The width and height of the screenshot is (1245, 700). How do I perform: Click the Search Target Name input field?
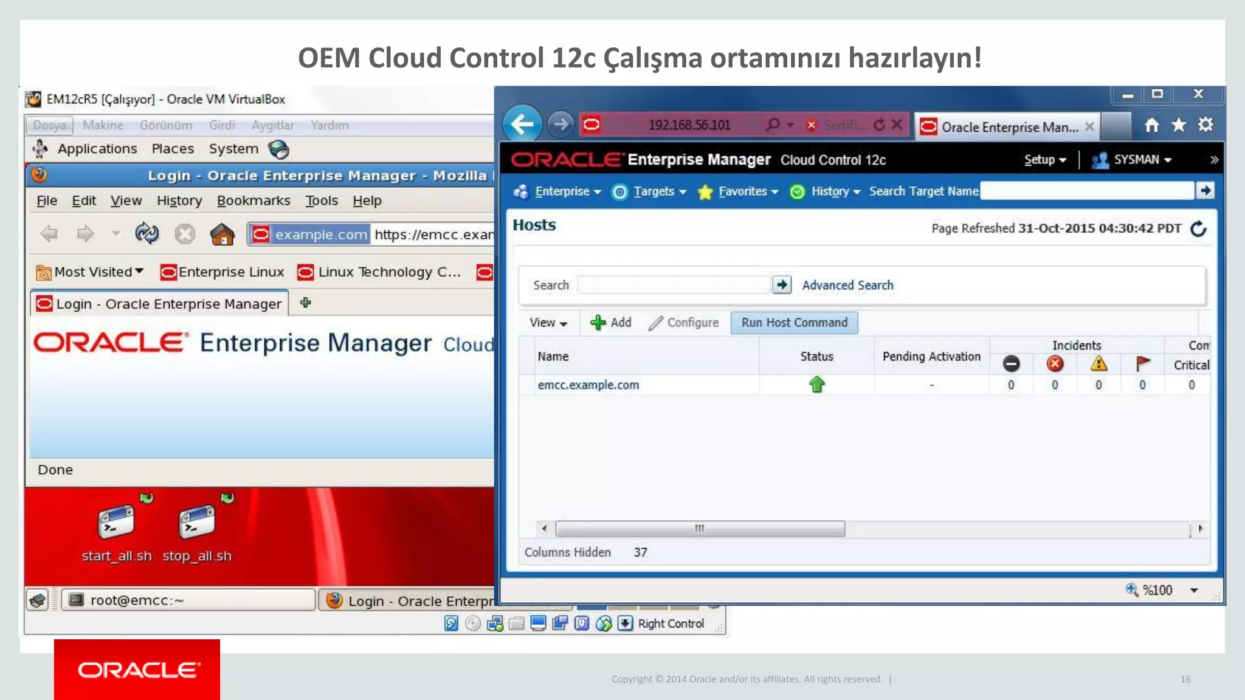tap(1087, 191)
